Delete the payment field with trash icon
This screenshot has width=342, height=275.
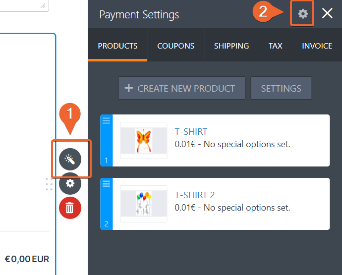[70, 208]
